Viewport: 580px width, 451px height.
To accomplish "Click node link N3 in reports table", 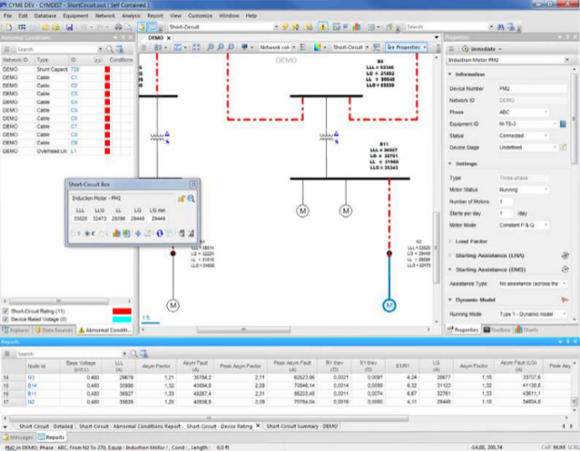I will [x=31, y=377].
